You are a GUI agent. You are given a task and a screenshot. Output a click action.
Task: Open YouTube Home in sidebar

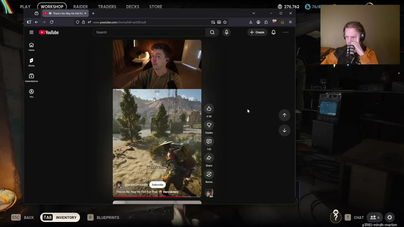pyautogui.click(x=31, y=47)
